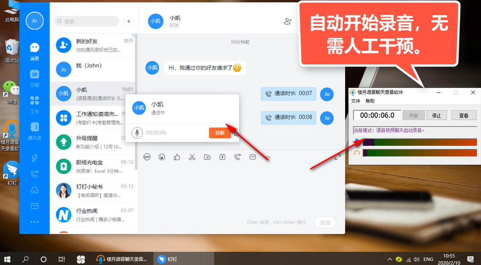Click the 通话时长 00:08 call record

point(288,117)
